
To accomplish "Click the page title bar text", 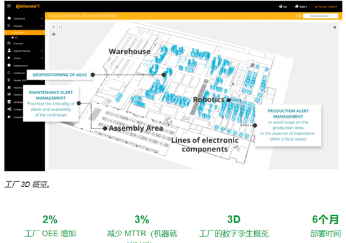I will (x=83, y=16).
